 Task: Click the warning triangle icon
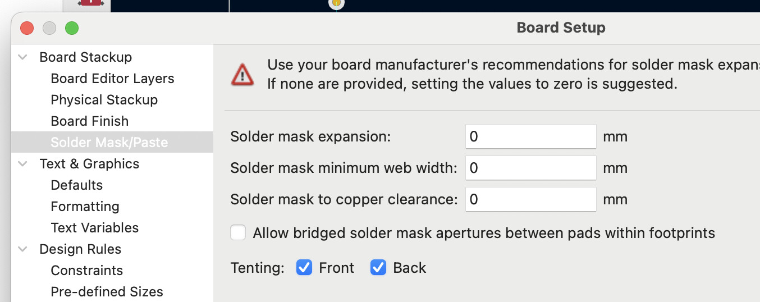242,74
